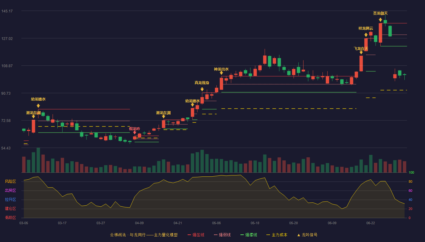
Task: Click the 127.02 price axis label
Action: pyautogui.click(x=7, y=38)
